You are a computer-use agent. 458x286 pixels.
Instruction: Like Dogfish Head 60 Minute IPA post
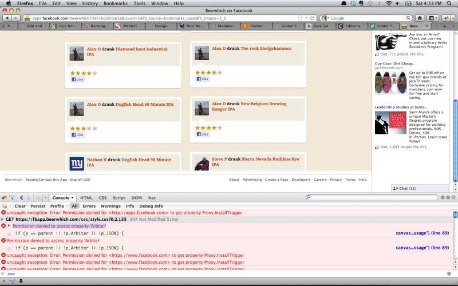77,134
